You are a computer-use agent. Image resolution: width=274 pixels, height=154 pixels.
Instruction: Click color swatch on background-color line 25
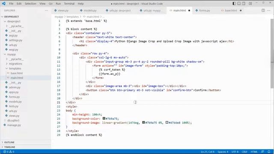point(104,118)
